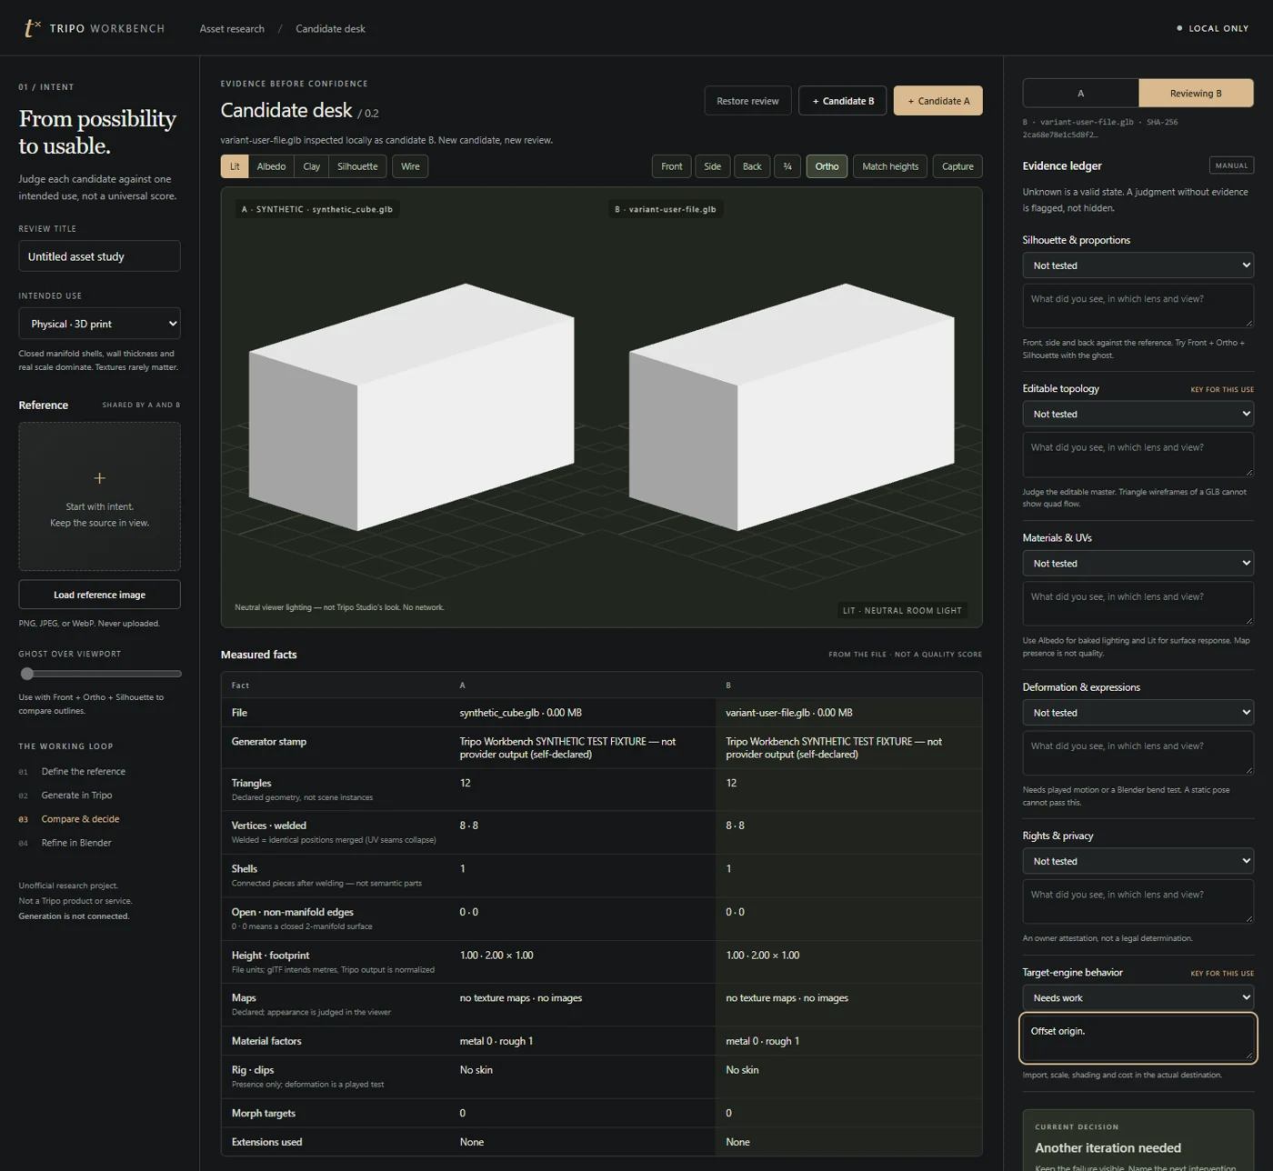Toggle the Ortho projection button
The width and height of the screenshot is (1273, 1171).
(827, 166)
